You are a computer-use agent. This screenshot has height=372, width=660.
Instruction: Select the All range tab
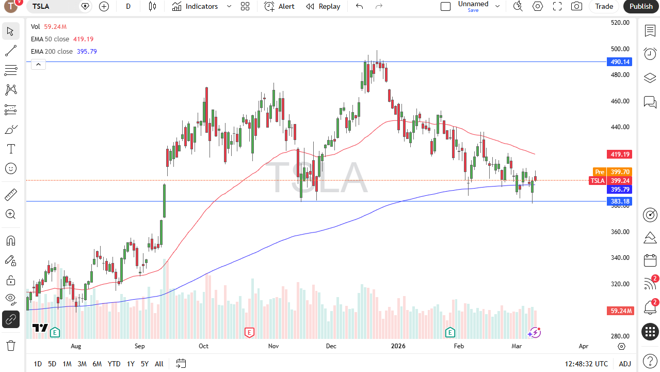pyautogui.click(x=159, y=364)
